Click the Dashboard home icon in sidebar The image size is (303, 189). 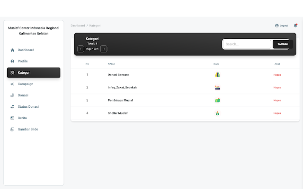[12, 50]
